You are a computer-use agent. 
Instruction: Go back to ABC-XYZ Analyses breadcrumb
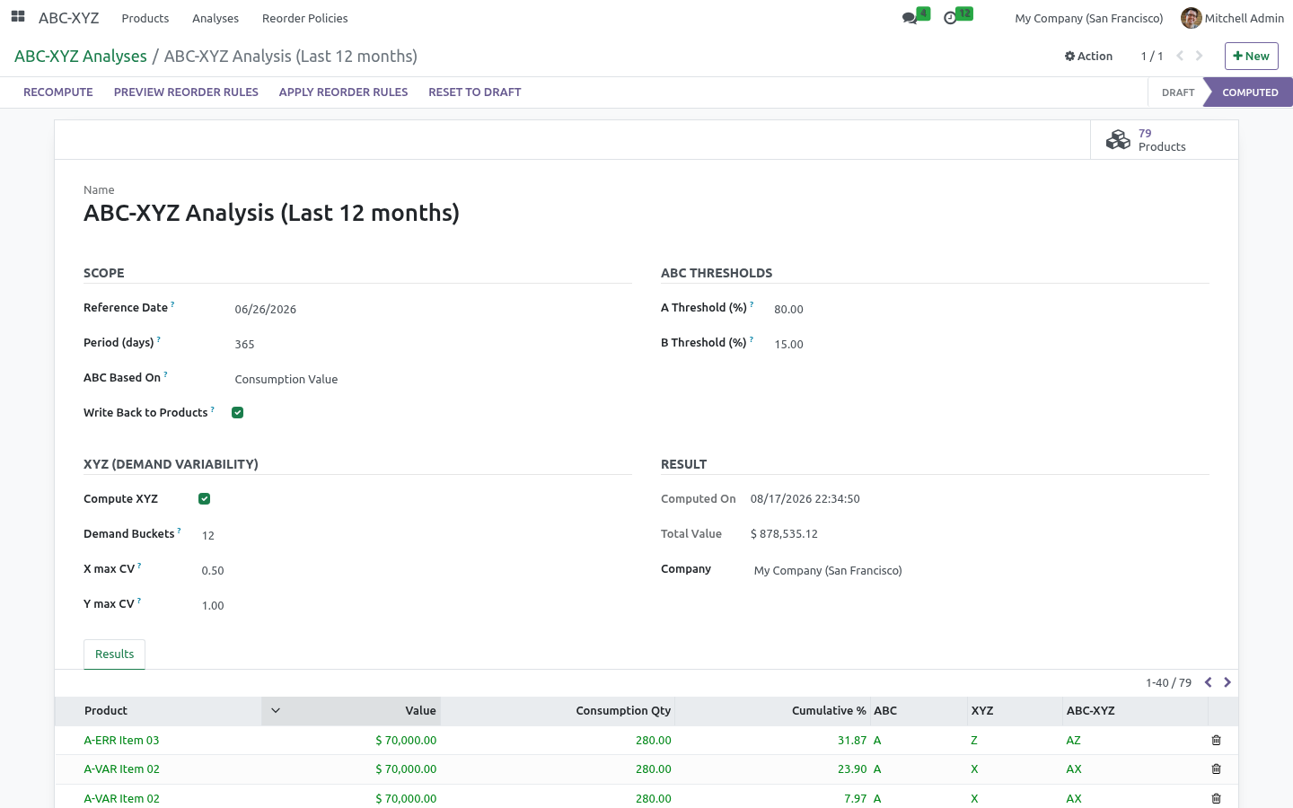(81, 56)
